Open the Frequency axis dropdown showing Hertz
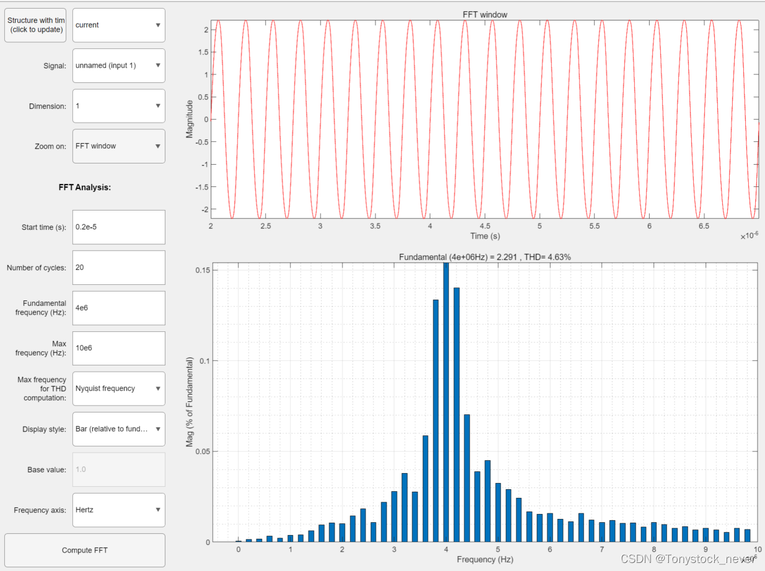The height and width of the screenshot is (571, 765). tap(118, 510)
